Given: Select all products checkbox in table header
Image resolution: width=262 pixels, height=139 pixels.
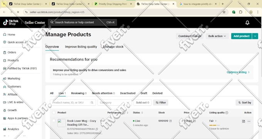Looking at the screenshot, I should 54,113.
